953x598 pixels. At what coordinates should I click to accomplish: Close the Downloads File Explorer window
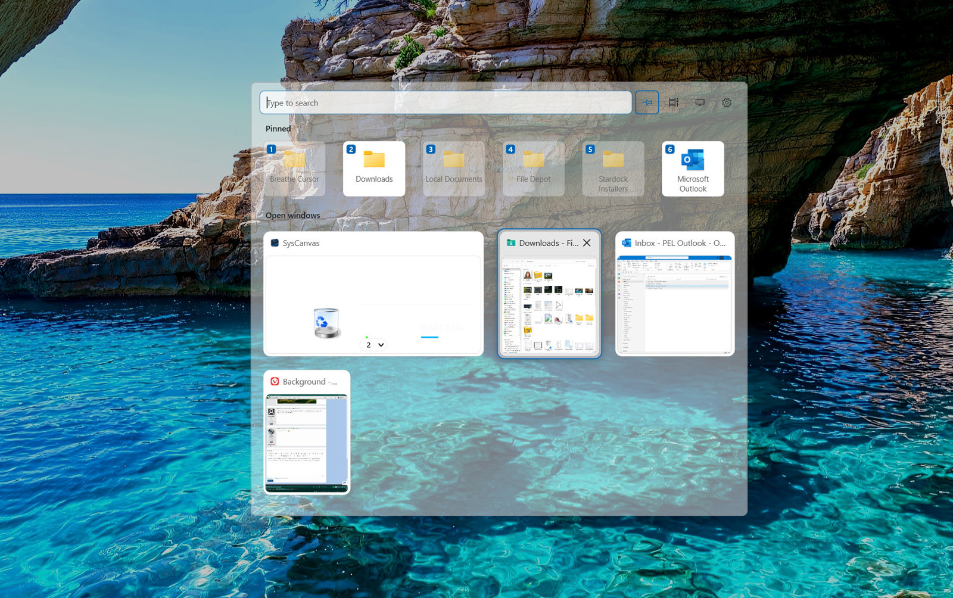587,243
